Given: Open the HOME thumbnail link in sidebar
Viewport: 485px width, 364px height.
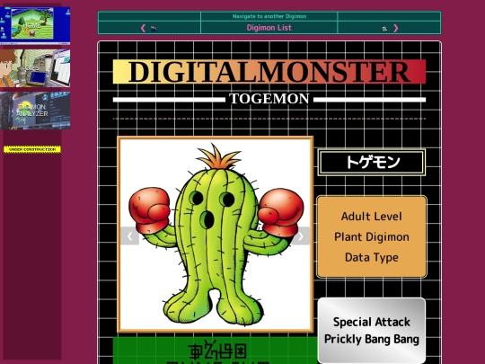Looking at the screenshot, I should pyautogui.click(x=35, y=25).
